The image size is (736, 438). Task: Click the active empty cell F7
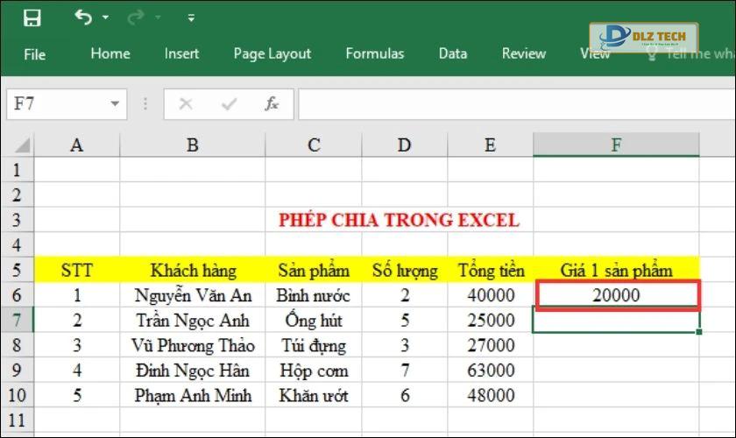pyautogui.click(x=616, y=320)
